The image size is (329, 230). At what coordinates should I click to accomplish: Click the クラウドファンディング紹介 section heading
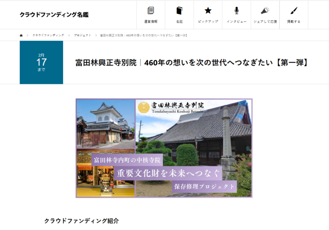coord(81,221)
